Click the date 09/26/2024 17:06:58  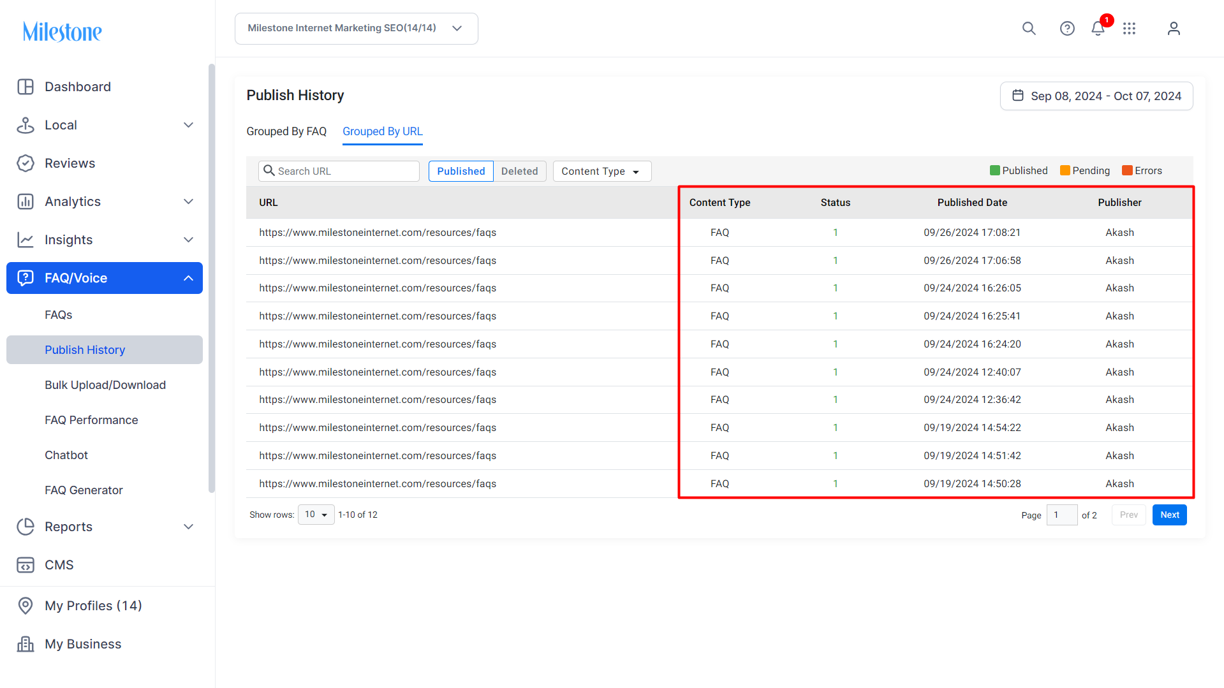click(x=972, y=261)
